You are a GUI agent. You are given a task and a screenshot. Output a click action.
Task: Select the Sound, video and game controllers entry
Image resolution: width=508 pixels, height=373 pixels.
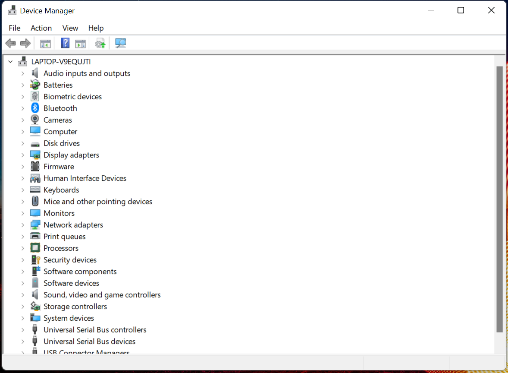tap(102, 294)
